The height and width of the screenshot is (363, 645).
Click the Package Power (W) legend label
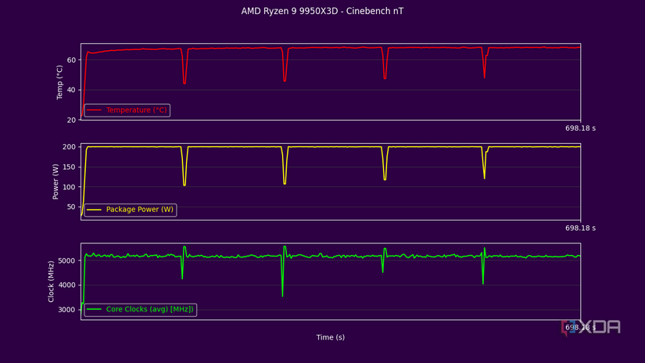pos(140,210)
